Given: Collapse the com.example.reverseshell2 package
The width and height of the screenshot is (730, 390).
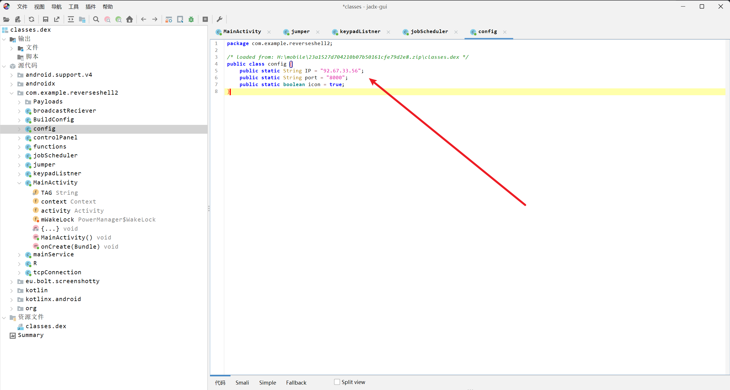Looking at the screenshot, I should coord(11,93).
